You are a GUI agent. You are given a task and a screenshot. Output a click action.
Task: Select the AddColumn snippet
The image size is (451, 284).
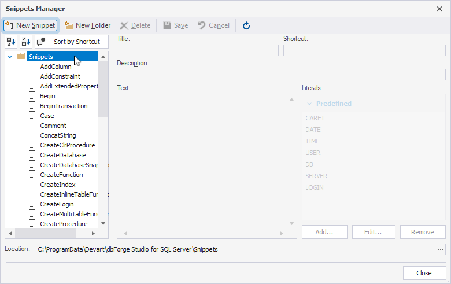[56, 67]
